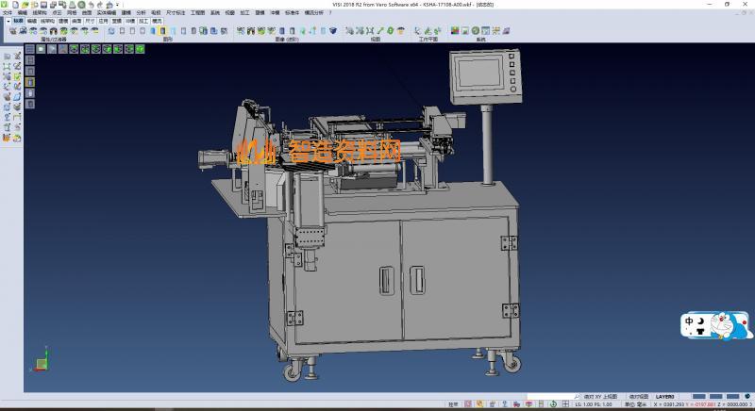Screen dimensions: 755x411
Task: Open the 工程图 menu
Action: tap(197, 12)
